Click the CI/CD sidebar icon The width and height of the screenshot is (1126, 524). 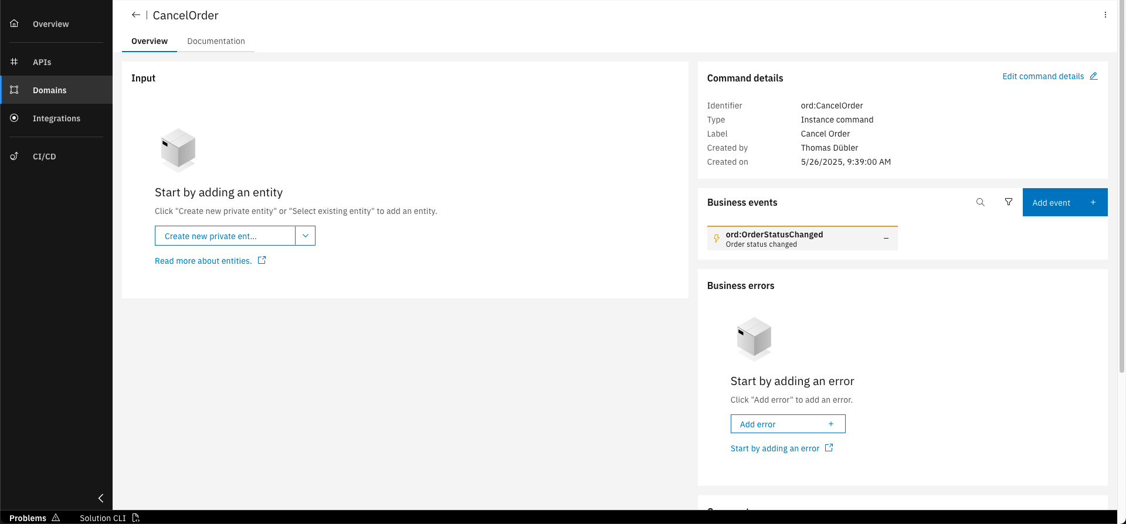[14, 156]
